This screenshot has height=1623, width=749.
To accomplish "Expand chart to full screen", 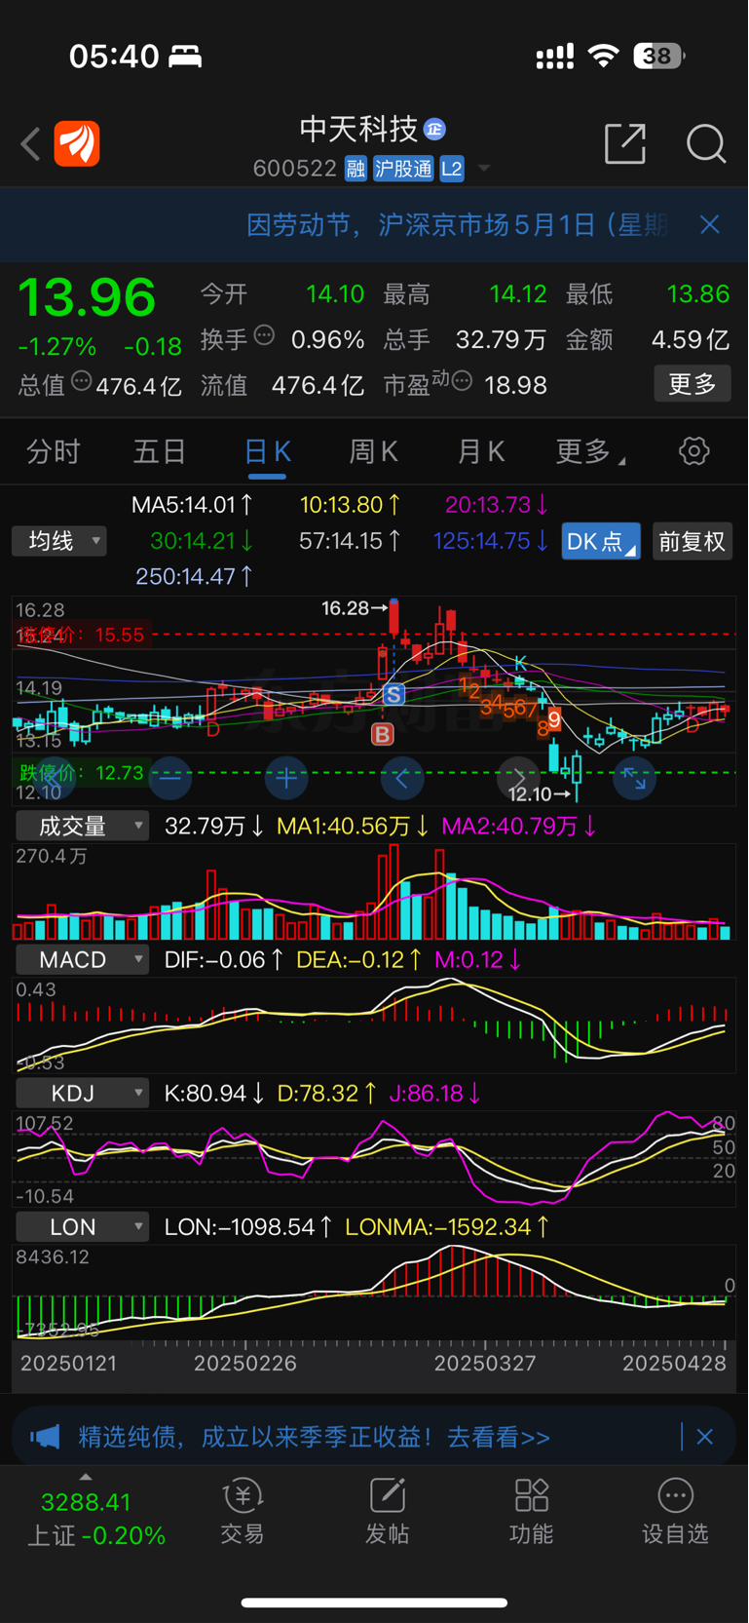I will tap(634, 778).
